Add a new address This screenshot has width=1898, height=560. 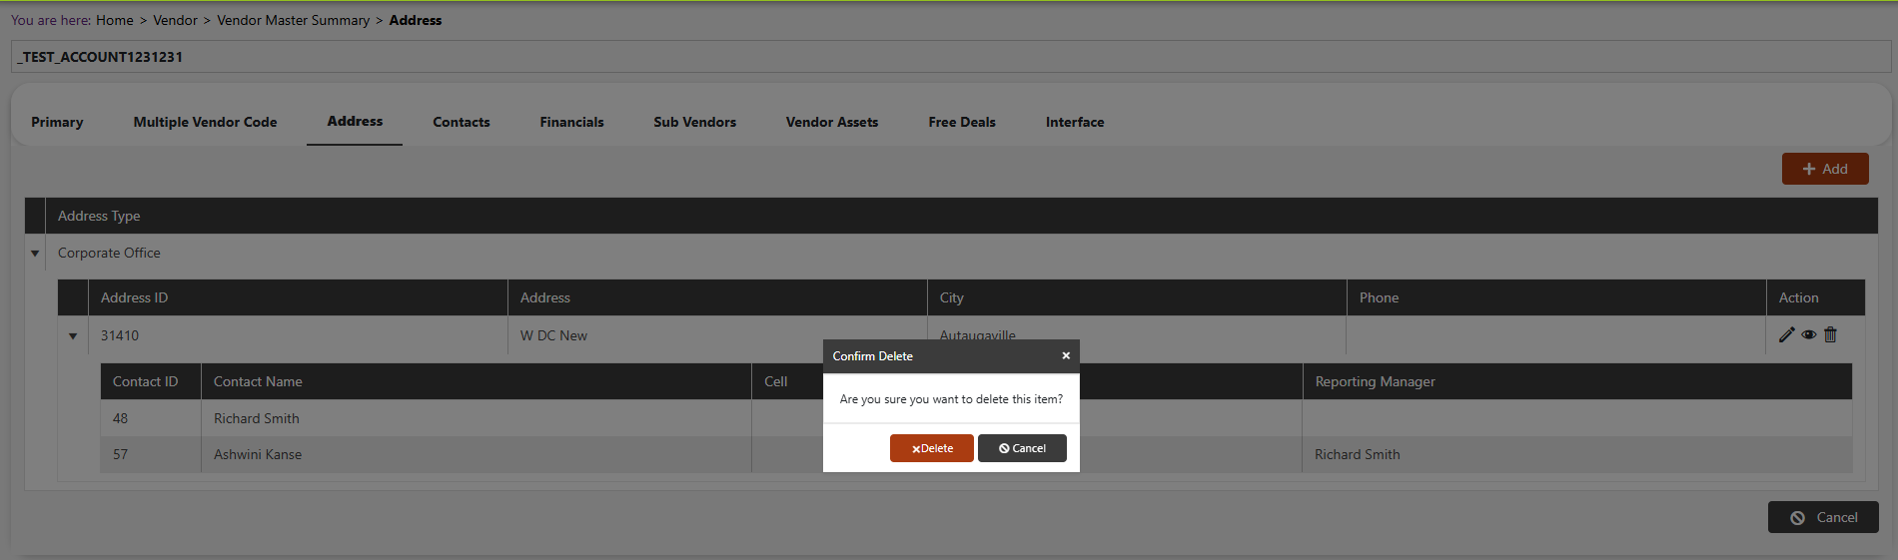(x=1825, y=169)
